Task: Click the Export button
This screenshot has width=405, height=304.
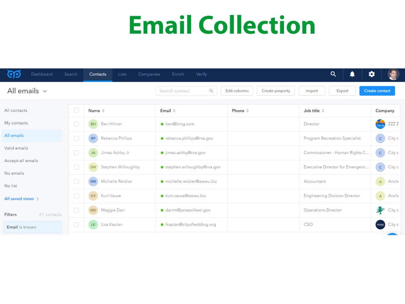Action: click(x=342, y=91)
